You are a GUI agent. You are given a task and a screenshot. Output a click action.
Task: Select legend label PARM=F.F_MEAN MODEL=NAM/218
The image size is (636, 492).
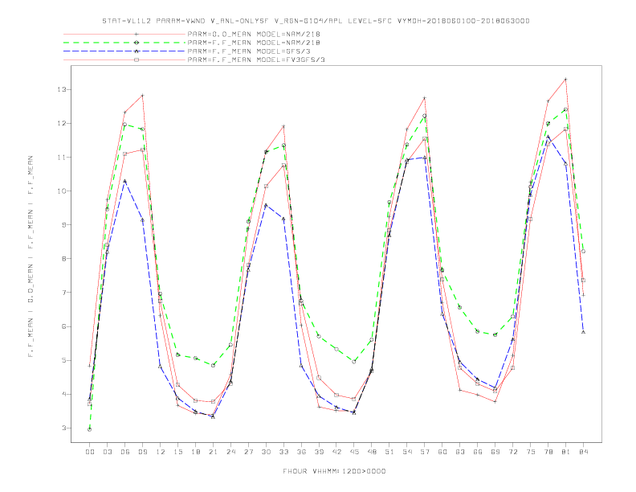click(x=254, y=43)
